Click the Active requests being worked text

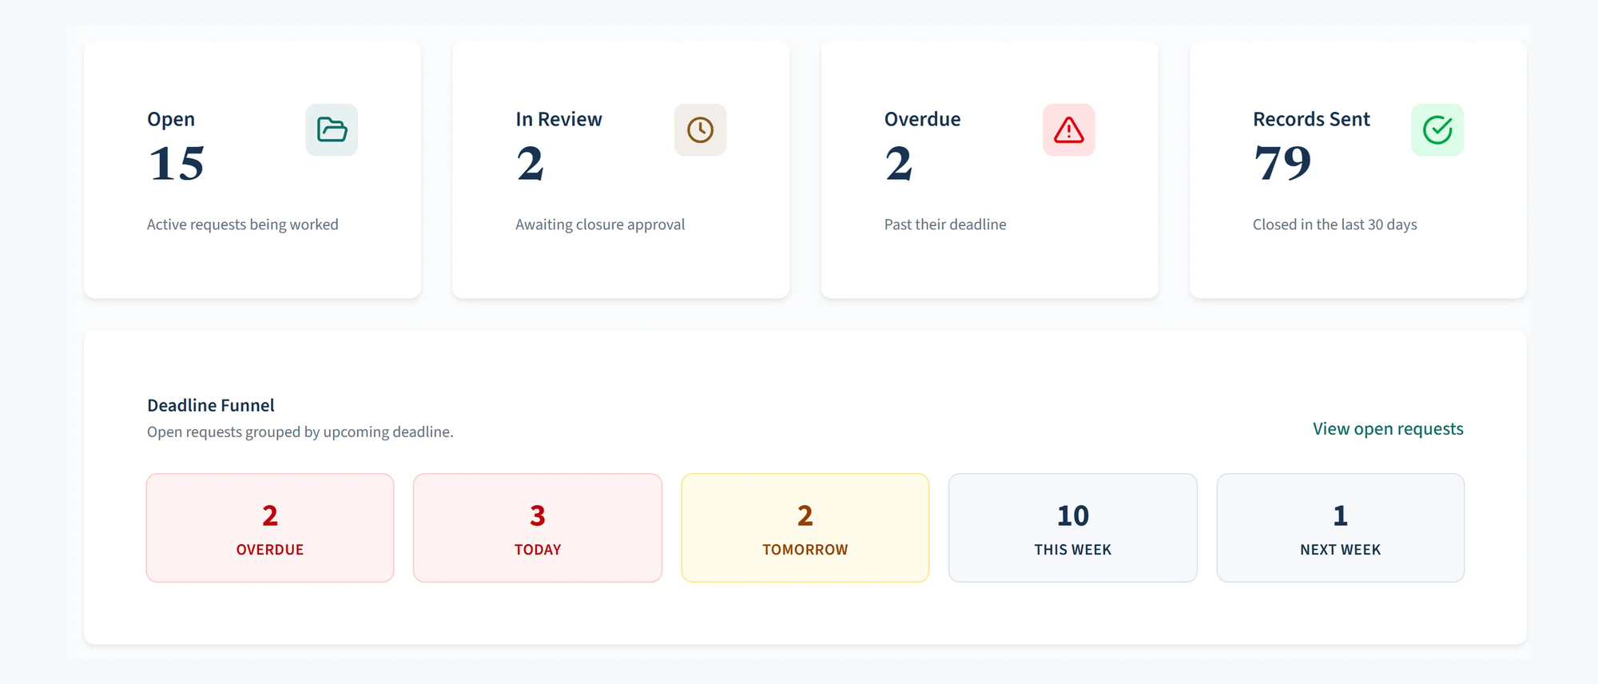(x=243, y=225)
